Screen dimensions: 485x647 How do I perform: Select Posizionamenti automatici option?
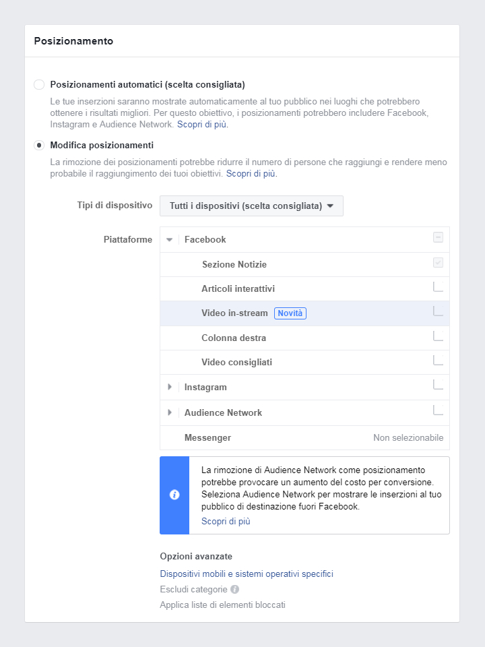38,84
